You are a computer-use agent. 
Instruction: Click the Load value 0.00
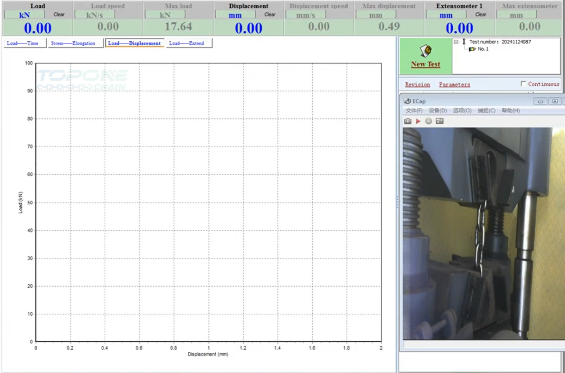click(x=38, y=28)
